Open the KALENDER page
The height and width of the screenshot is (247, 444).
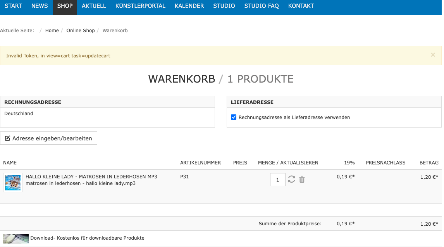[x=189, y=6]
